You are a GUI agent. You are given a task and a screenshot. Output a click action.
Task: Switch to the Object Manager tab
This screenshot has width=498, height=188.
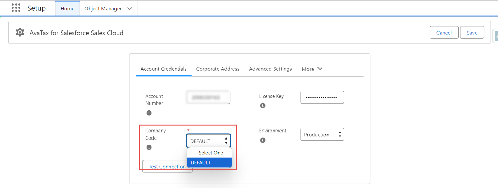tap(103, 9)
